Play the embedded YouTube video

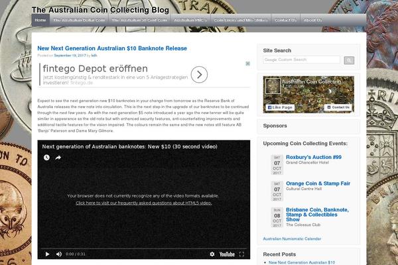(48, 254)
